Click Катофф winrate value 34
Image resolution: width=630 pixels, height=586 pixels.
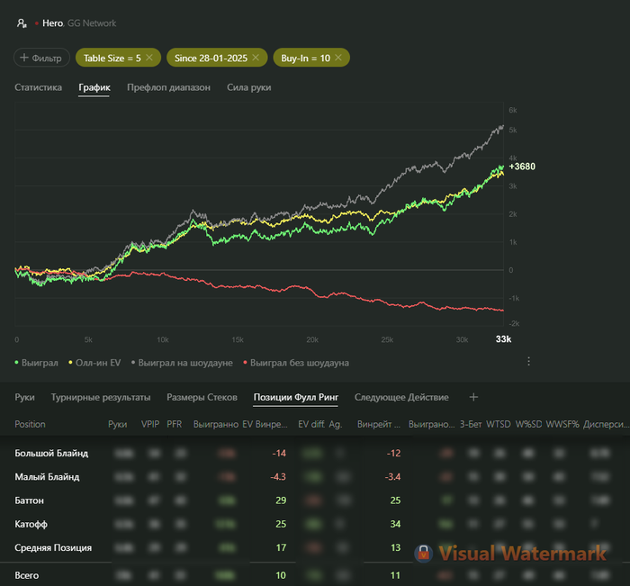[x=395, y=524]
